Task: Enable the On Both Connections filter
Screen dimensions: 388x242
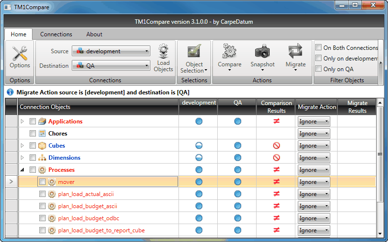Action: click(319, 47)
